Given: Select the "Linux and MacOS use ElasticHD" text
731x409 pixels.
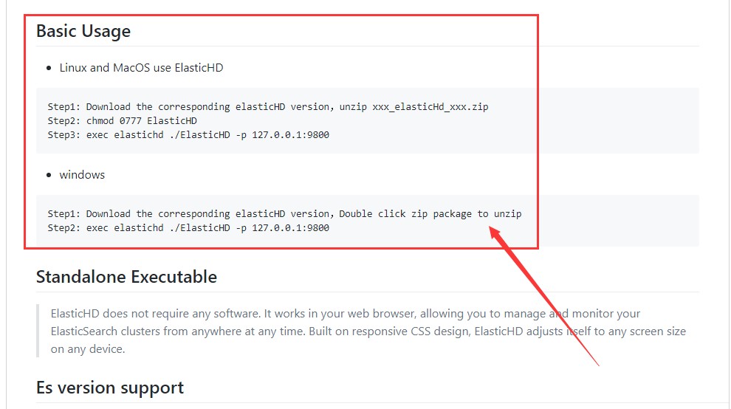Looking at the screenshot, I should (141, 68).
